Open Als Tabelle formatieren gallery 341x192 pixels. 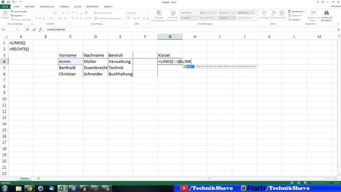[173, 15]
